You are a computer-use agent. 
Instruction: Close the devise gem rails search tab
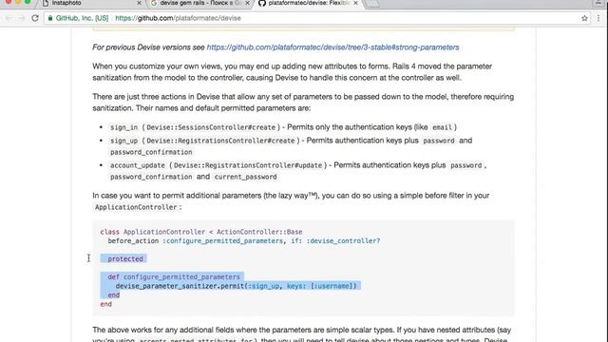[x=247, y=3]
